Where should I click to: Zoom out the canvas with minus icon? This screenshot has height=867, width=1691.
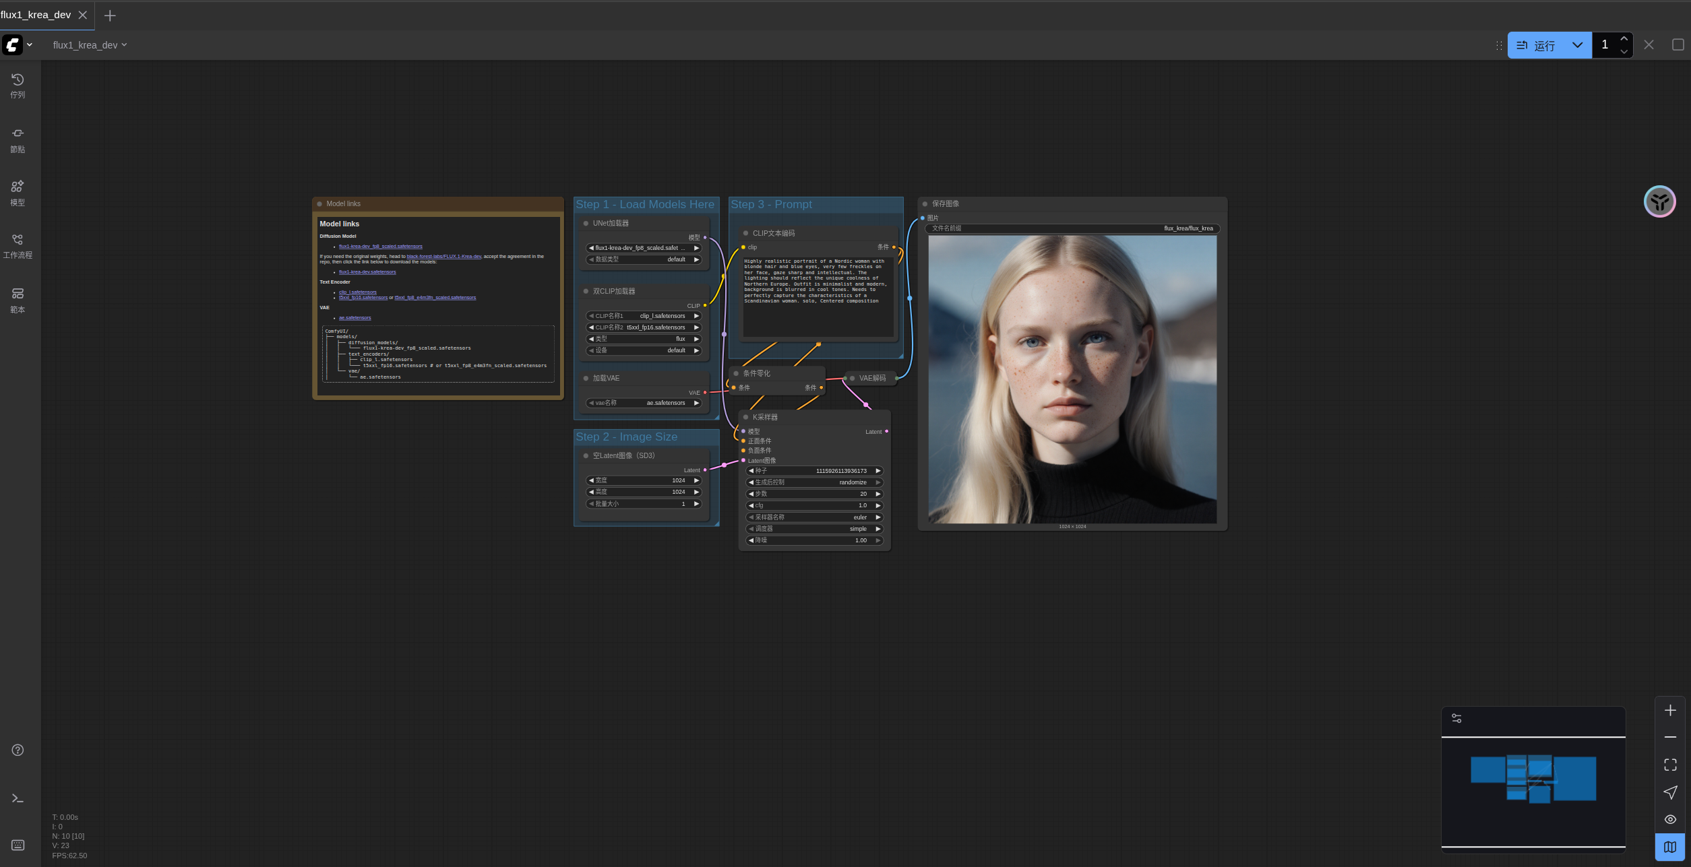(1670, 737)
